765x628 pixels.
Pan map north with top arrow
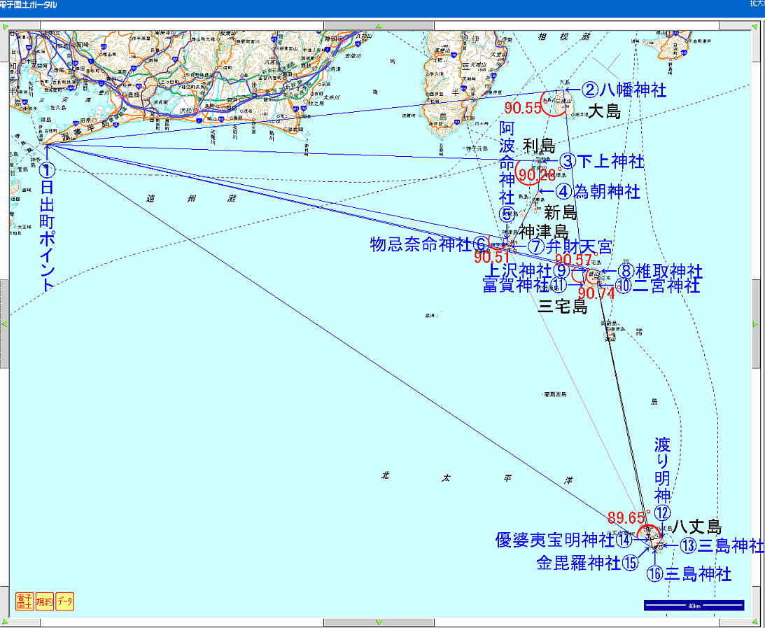click(379, 26)
